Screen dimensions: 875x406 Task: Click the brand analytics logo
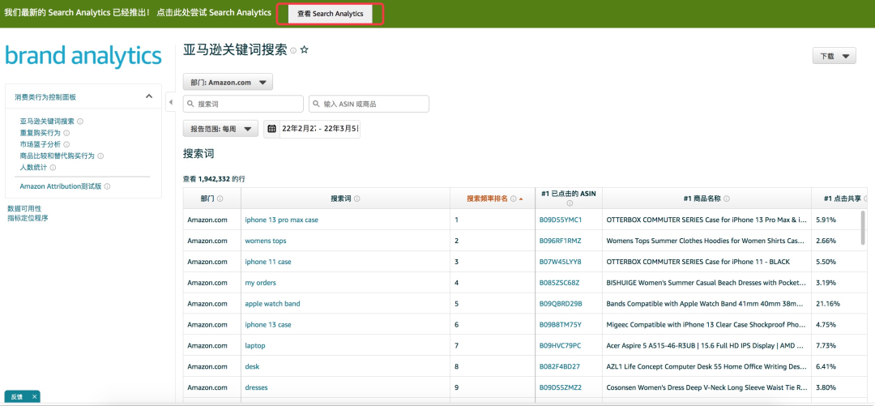[x=83, y=56]
